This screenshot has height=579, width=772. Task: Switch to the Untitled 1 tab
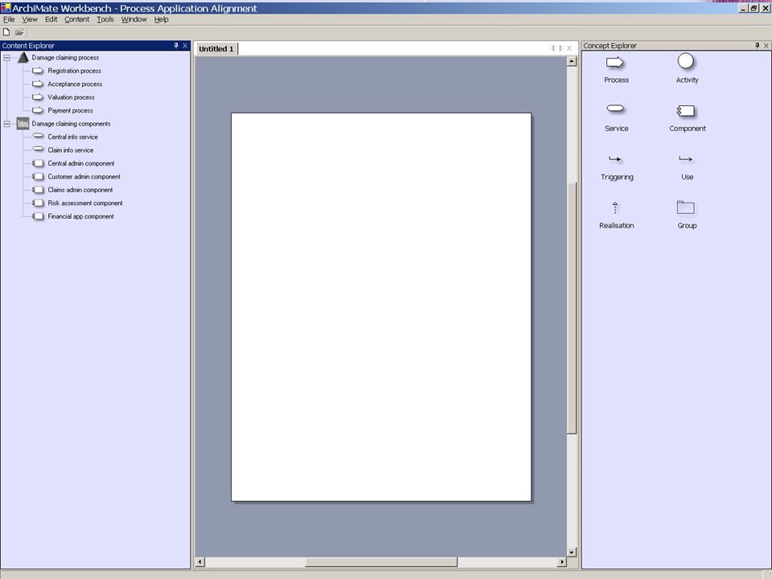click(216, 49)
